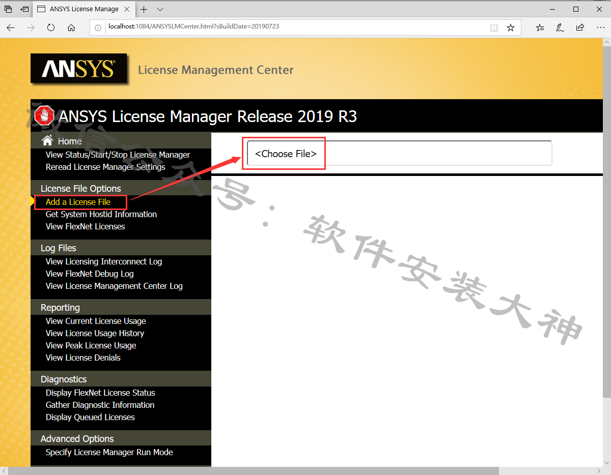Screen dimensions: 611x475
Task: Open Get System Hostid Information
Action: (x=101, y=214)
